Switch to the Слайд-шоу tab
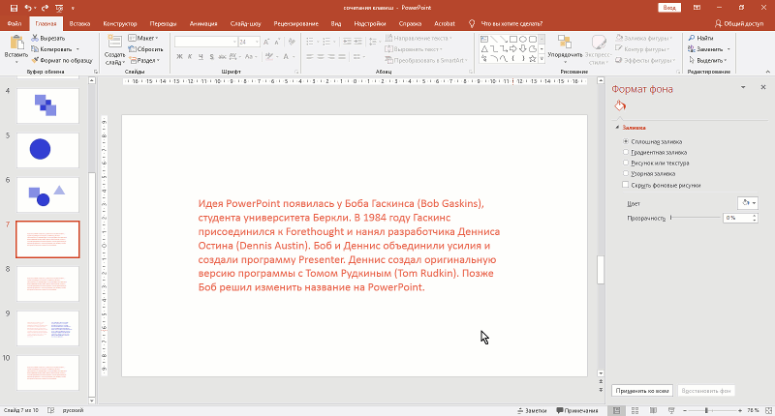775x416 pixels. pyautogui.click(x=246, y=23)
